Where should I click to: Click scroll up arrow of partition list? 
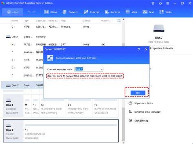coord(123,20)
